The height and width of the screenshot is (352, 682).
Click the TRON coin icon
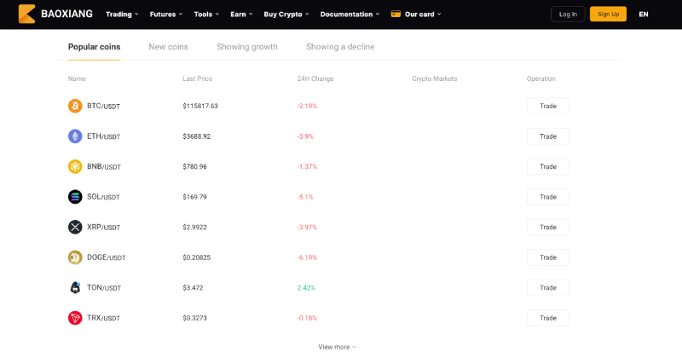[75, 318]
